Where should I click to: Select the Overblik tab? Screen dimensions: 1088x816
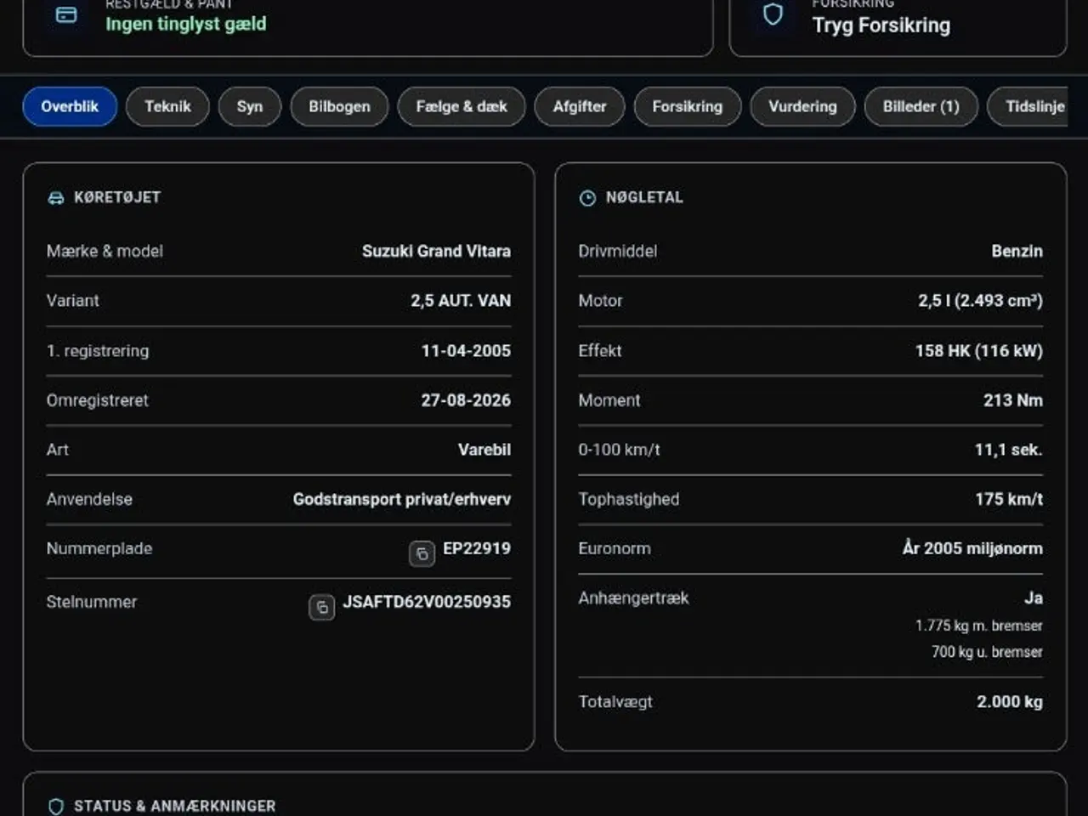(70, 106)
